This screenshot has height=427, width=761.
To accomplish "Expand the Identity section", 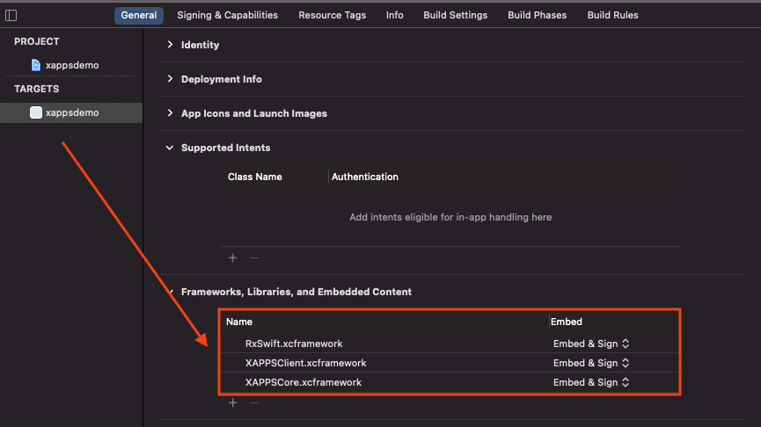I will (170, 45).
